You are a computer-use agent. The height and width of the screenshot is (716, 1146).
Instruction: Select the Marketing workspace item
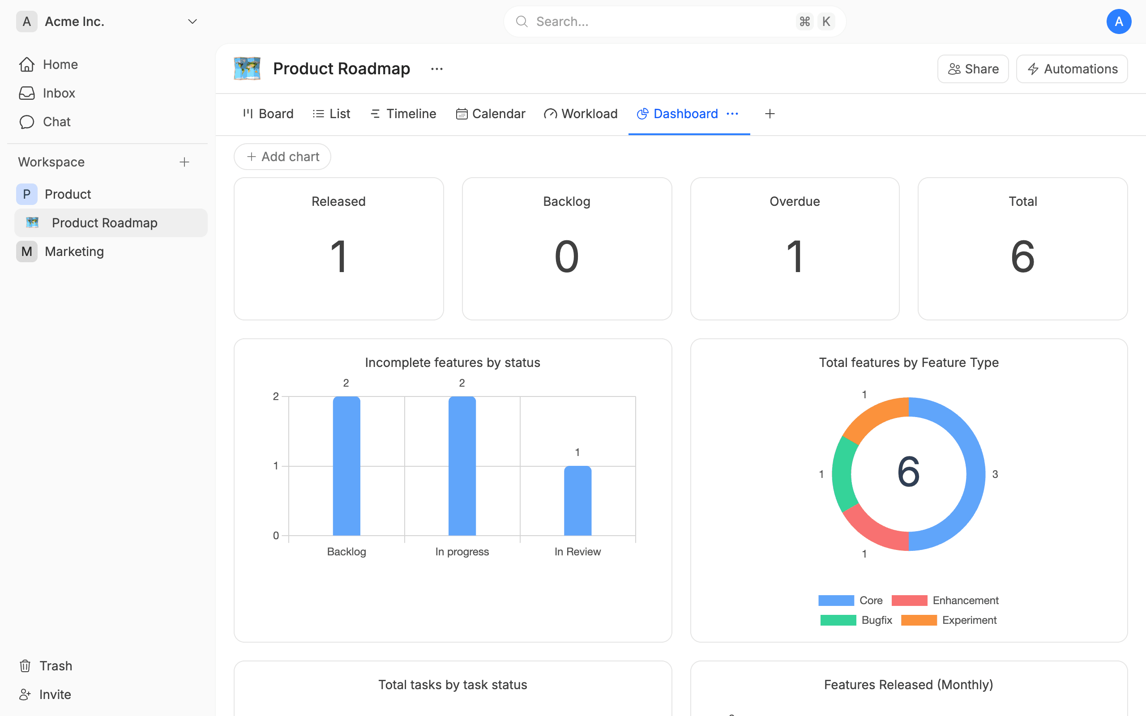point(74,251)
